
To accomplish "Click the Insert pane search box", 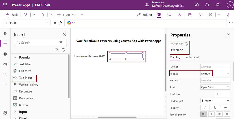I will [40, 43].
